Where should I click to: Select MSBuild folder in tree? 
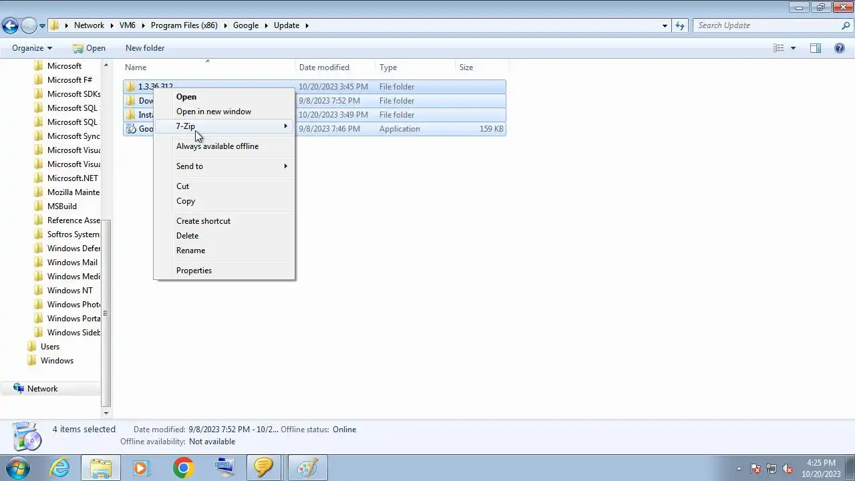(x=61, y=206)
